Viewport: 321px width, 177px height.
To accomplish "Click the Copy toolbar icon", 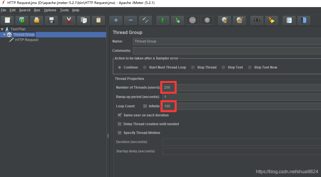I will pyautogui.click(x=84, y=20).
